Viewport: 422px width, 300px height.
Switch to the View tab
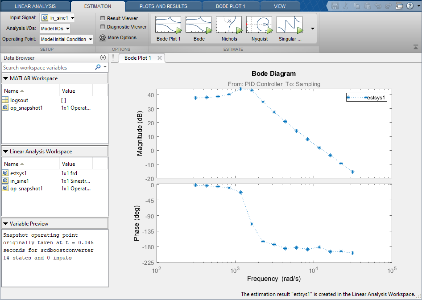pyautogui.click(x=280, y=6)
